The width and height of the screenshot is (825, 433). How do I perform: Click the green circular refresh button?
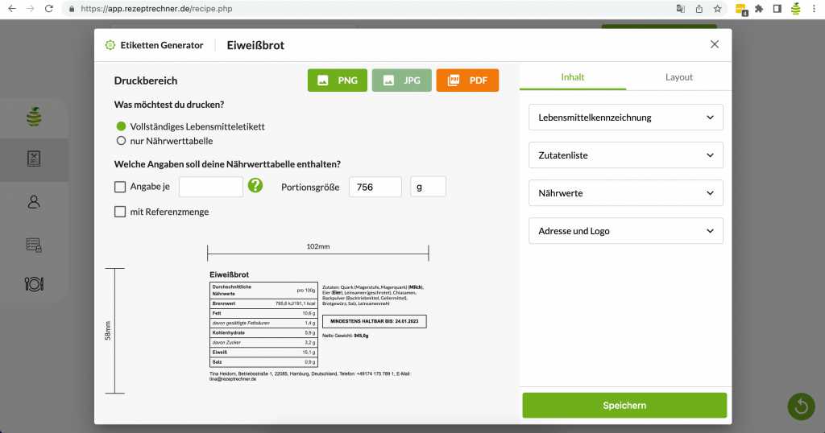click(x=802, y=406)
